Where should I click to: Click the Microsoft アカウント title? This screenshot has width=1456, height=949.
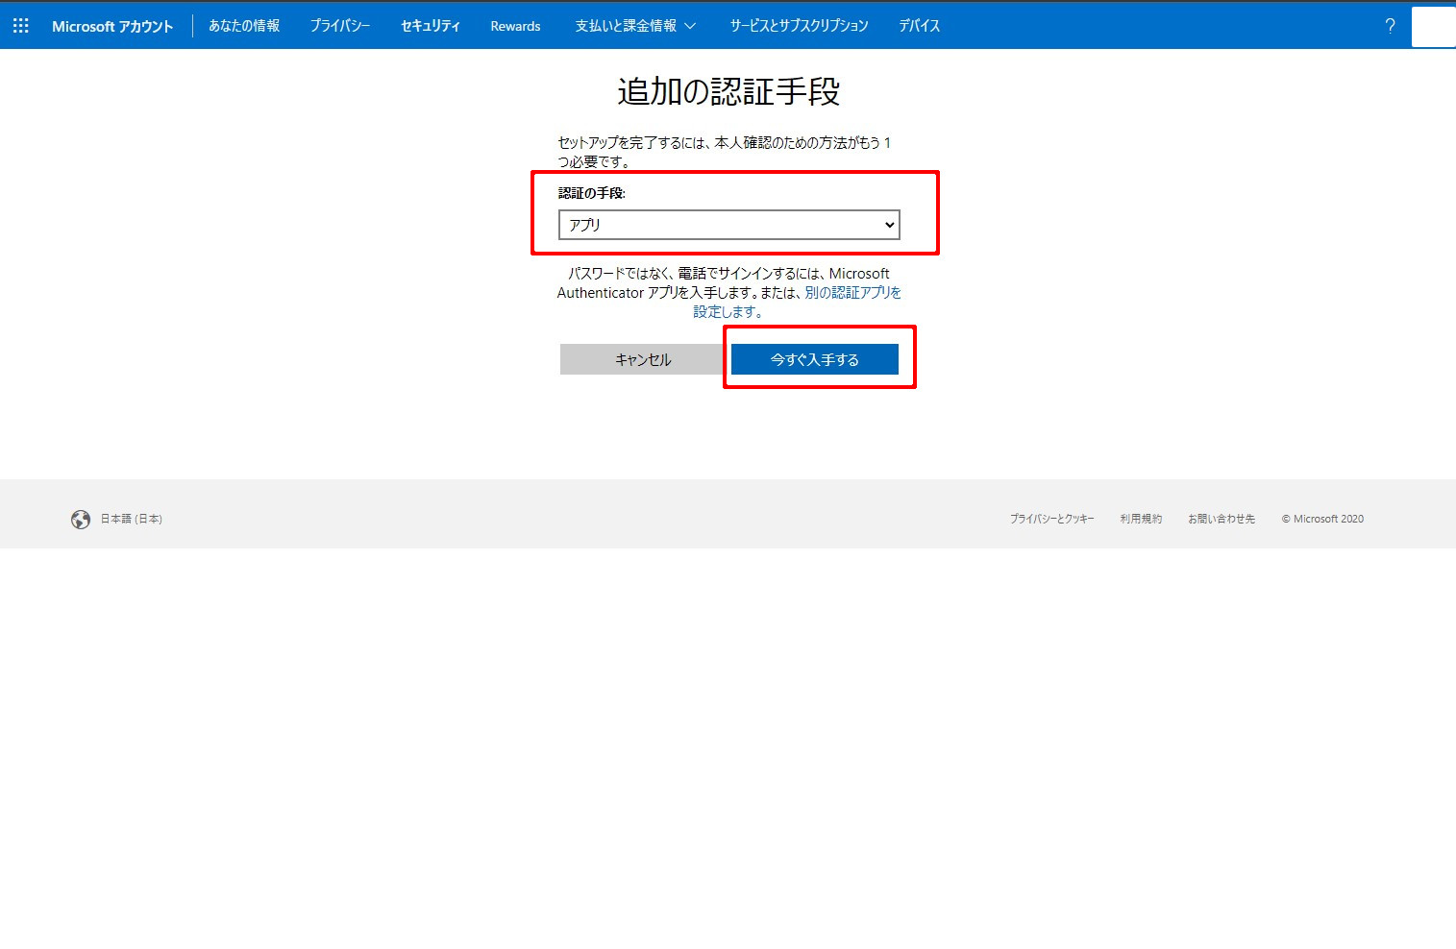coord(112,27)
